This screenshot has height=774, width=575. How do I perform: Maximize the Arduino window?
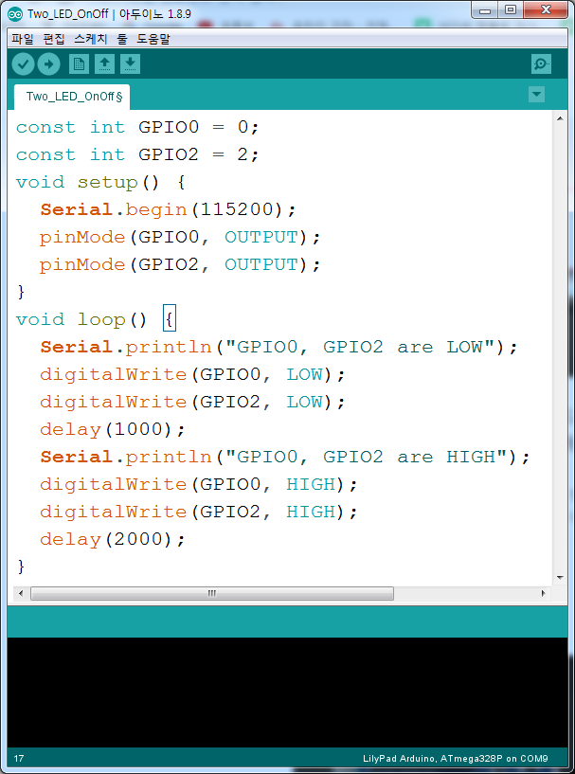tap(510, 9)
